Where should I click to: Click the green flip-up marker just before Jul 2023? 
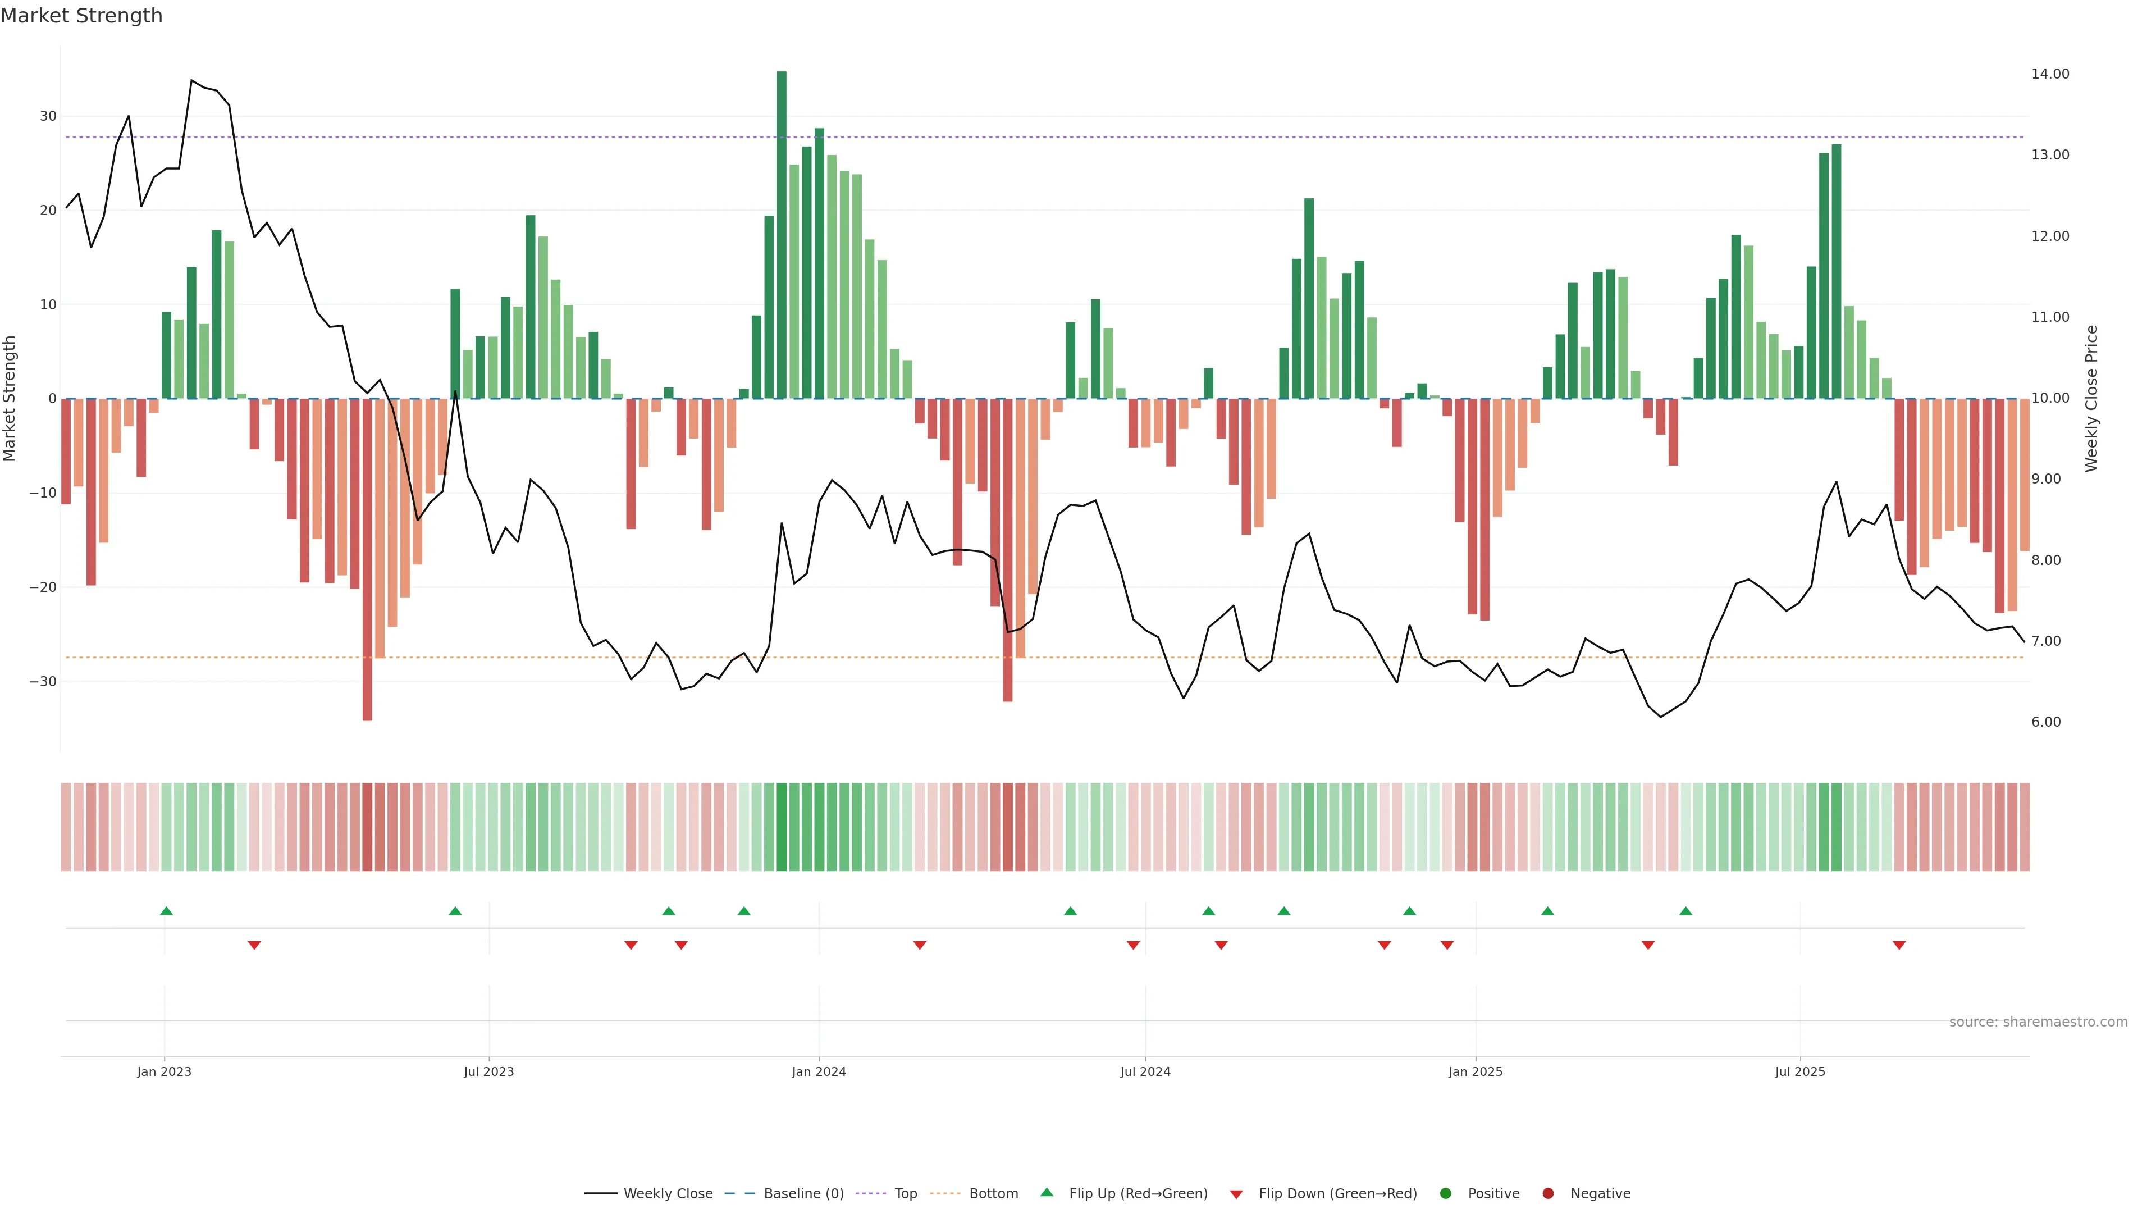coord(455,911)
